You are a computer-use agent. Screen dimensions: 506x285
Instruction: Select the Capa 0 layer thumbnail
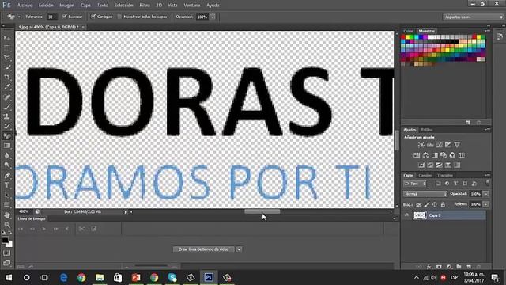420,215
